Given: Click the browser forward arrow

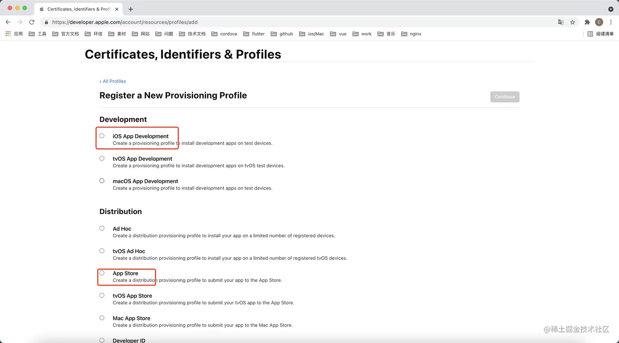Looking at the screenshot, I should (20, 22).
